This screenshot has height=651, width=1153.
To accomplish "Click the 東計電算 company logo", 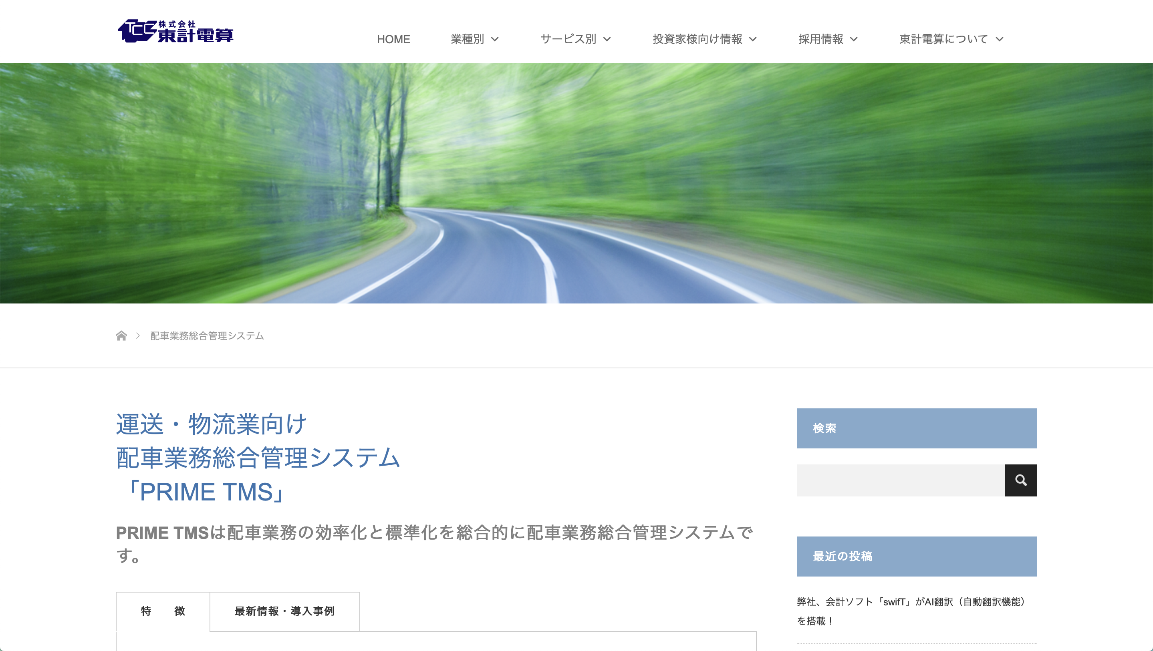I will pos(175,31).
